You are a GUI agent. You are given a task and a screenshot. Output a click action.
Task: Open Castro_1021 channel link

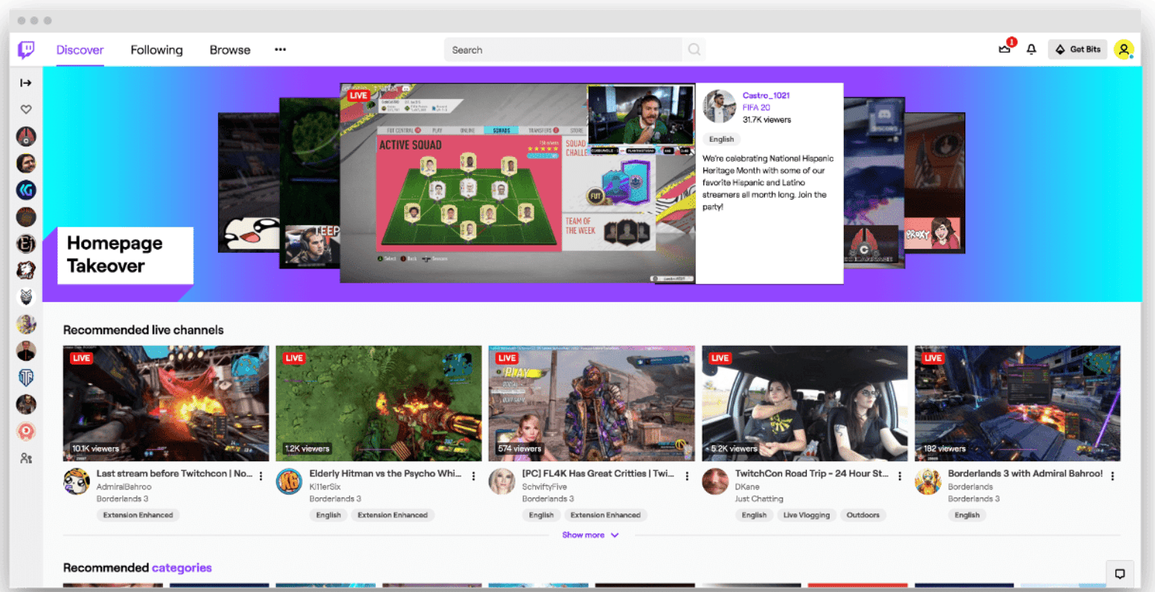(x=766, y=95)
